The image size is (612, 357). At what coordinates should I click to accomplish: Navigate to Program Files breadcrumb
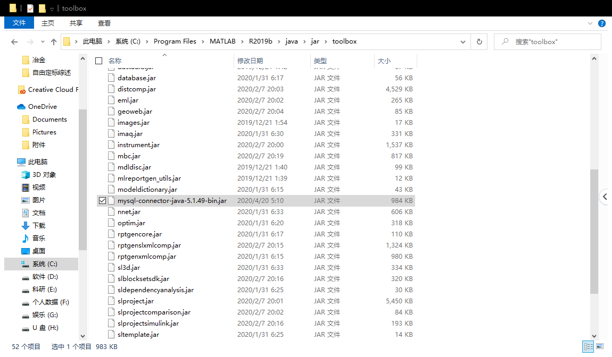[175, 41]
